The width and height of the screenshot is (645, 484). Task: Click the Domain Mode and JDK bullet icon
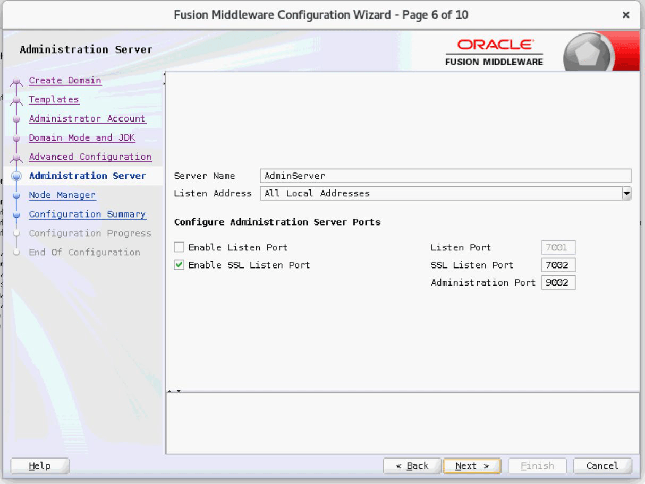(16, 138)
